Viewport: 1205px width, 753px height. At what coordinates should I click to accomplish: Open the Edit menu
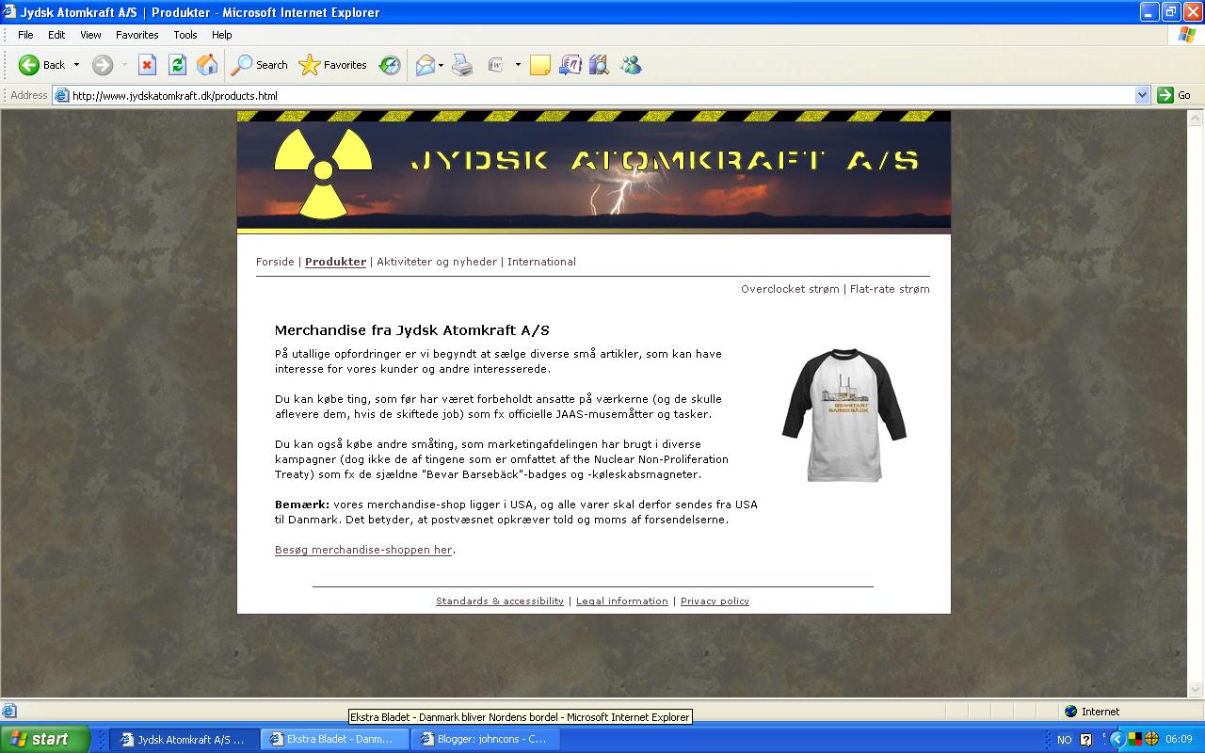[57, 35]
